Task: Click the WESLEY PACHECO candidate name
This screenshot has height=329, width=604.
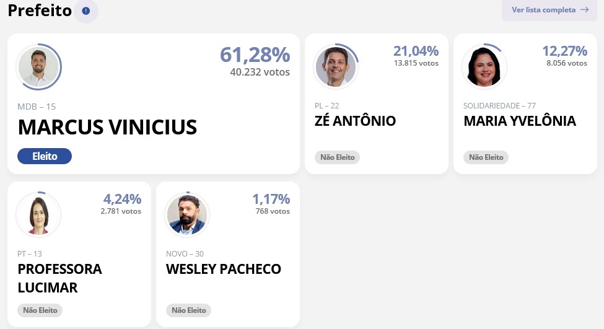Action: coord(224,269)
